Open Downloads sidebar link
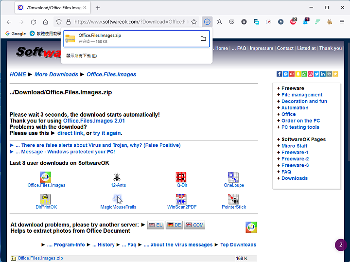The width and height of the screenshot is (350, 262). [x=295, y=178]
